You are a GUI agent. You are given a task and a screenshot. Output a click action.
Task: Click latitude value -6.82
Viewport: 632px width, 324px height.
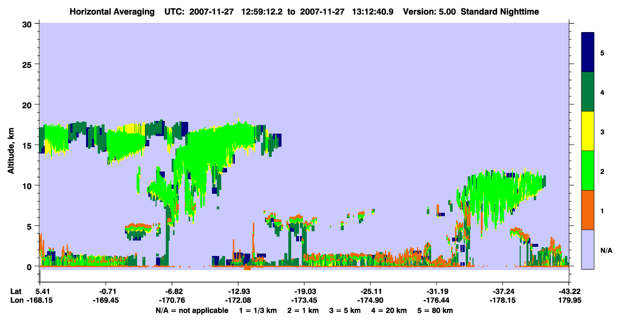[x=174, y=291]
